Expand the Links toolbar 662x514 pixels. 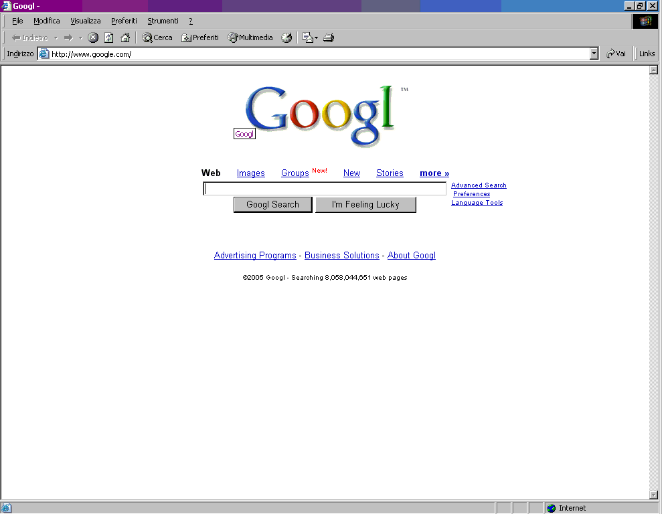(647, 54)
